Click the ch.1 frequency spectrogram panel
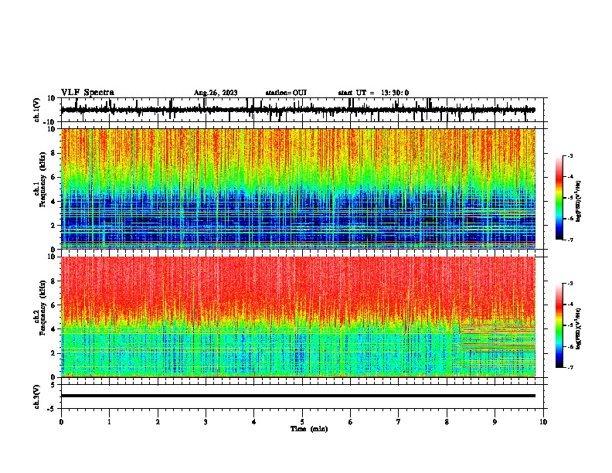This screenshot has height=473, width=612. pos(298,189)
